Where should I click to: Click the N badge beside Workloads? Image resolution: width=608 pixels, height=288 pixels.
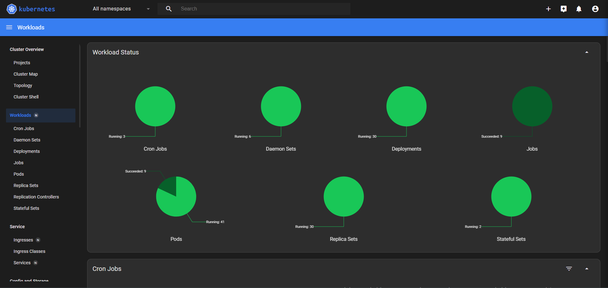click(x=36, y=115)
